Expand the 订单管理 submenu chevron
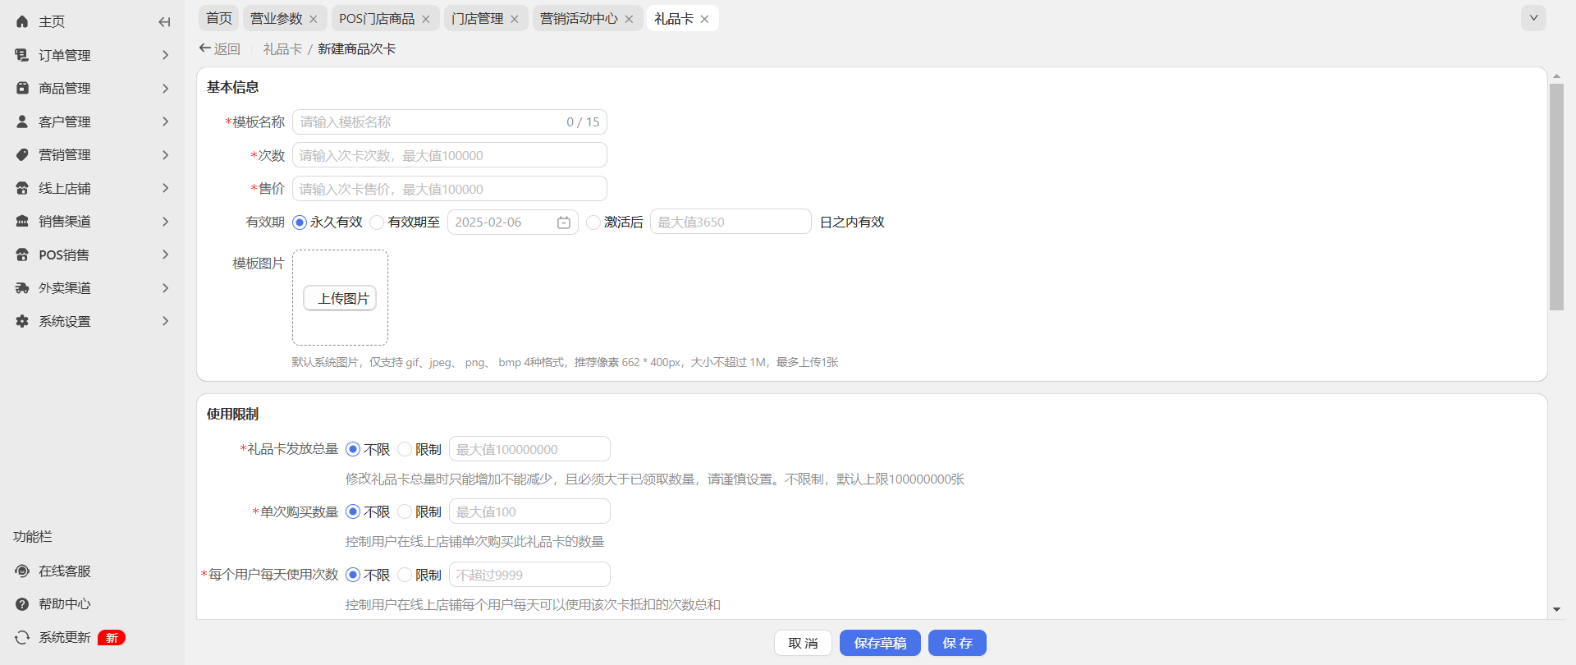This screenshot has width=1576, height=665. [165, 55]
